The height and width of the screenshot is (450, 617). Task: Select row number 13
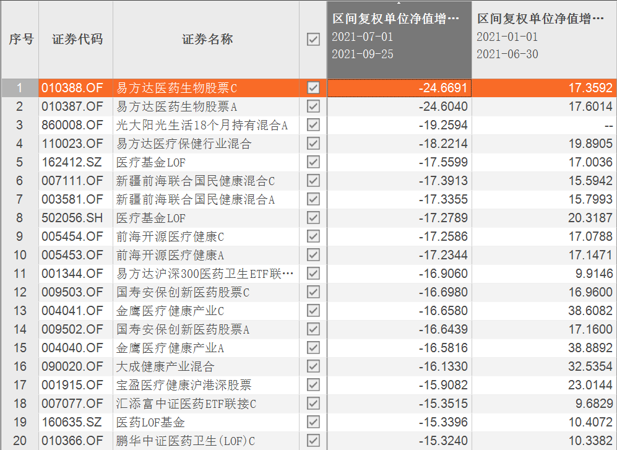click(20, 311)
